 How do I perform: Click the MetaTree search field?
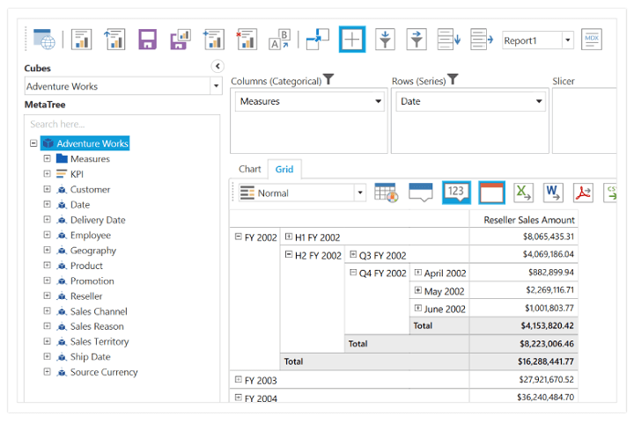pos(122,124)
